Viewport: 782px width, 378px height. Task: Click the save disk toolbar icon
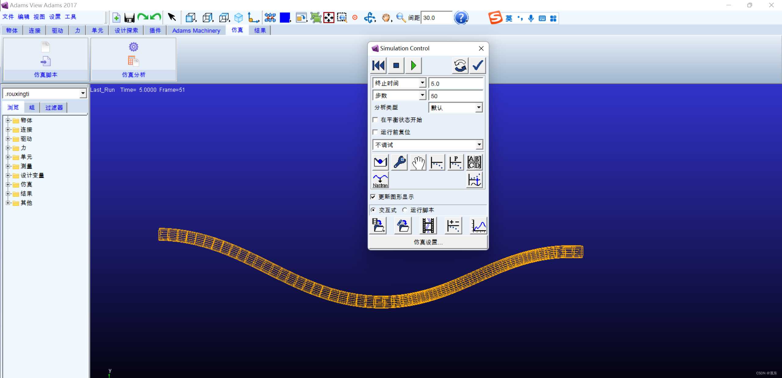click(x=129, y=18)
